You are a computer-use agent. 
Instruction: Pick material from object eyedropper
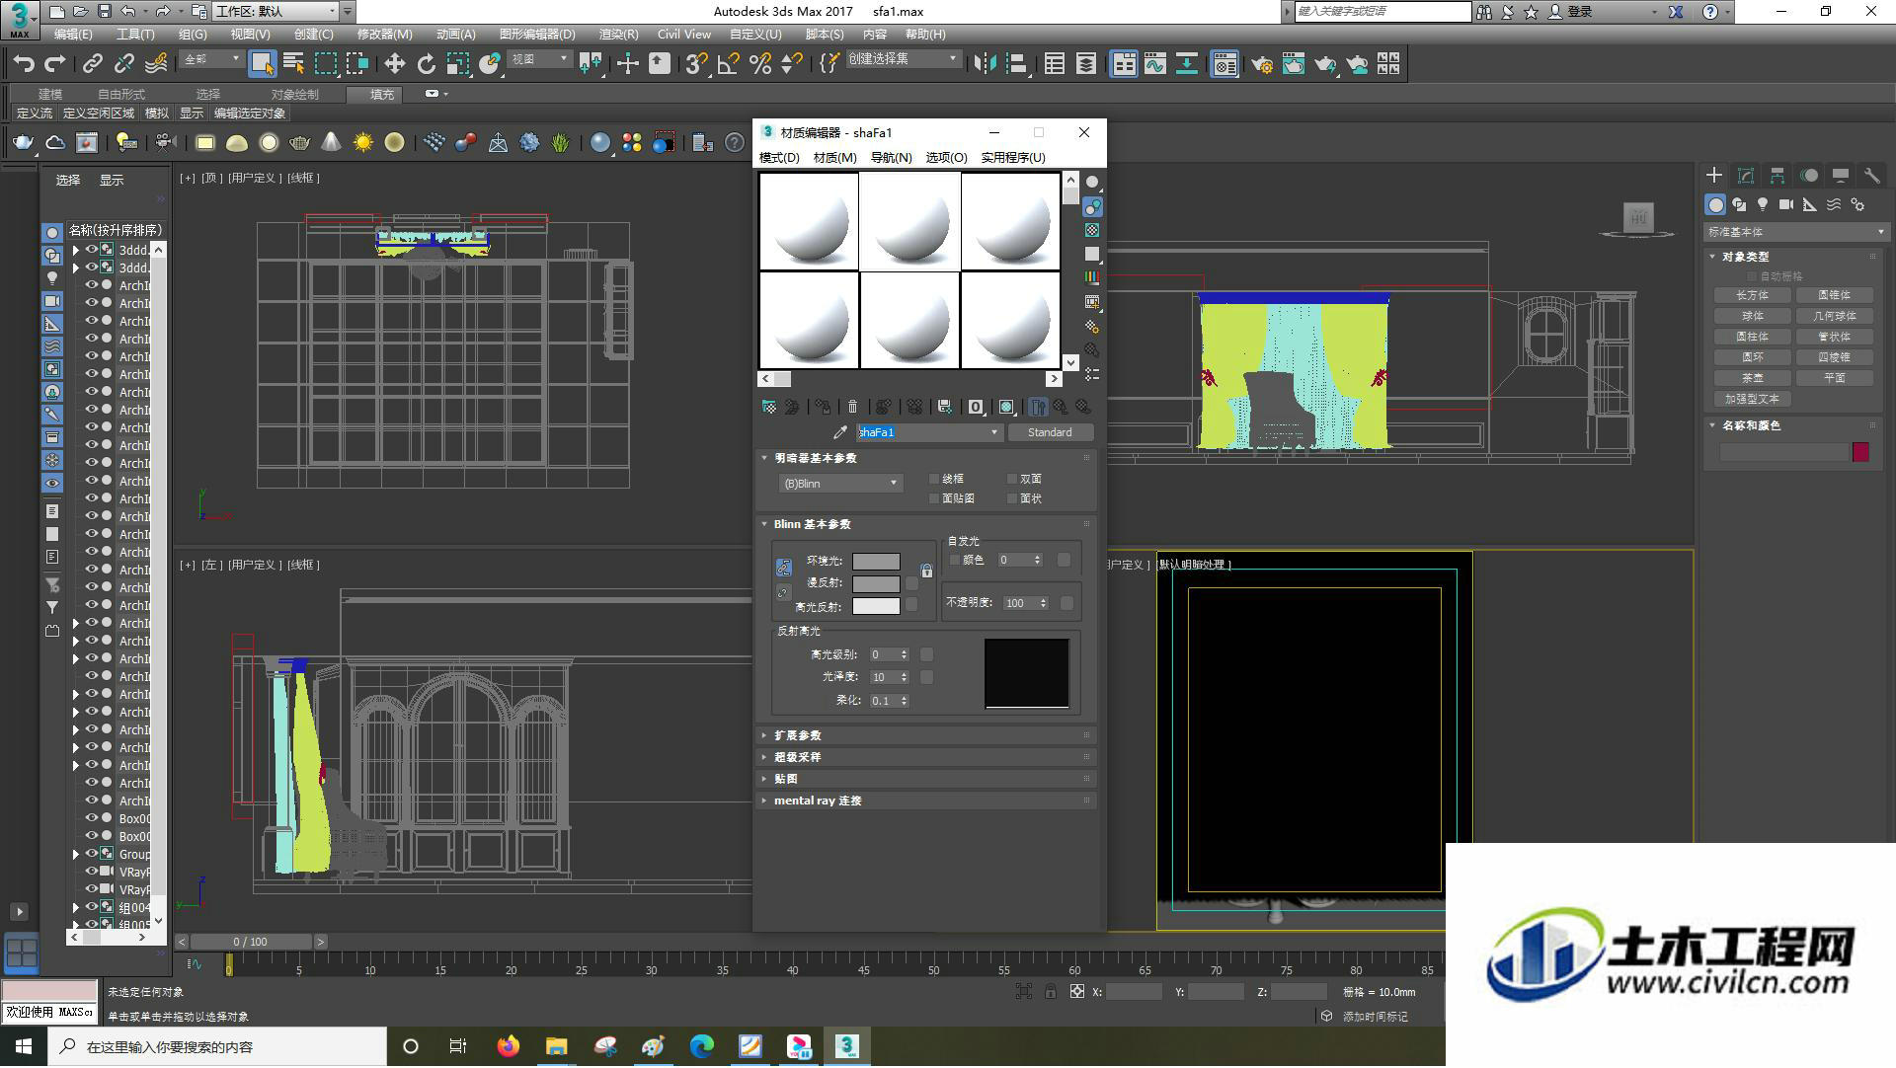(840, 432)
